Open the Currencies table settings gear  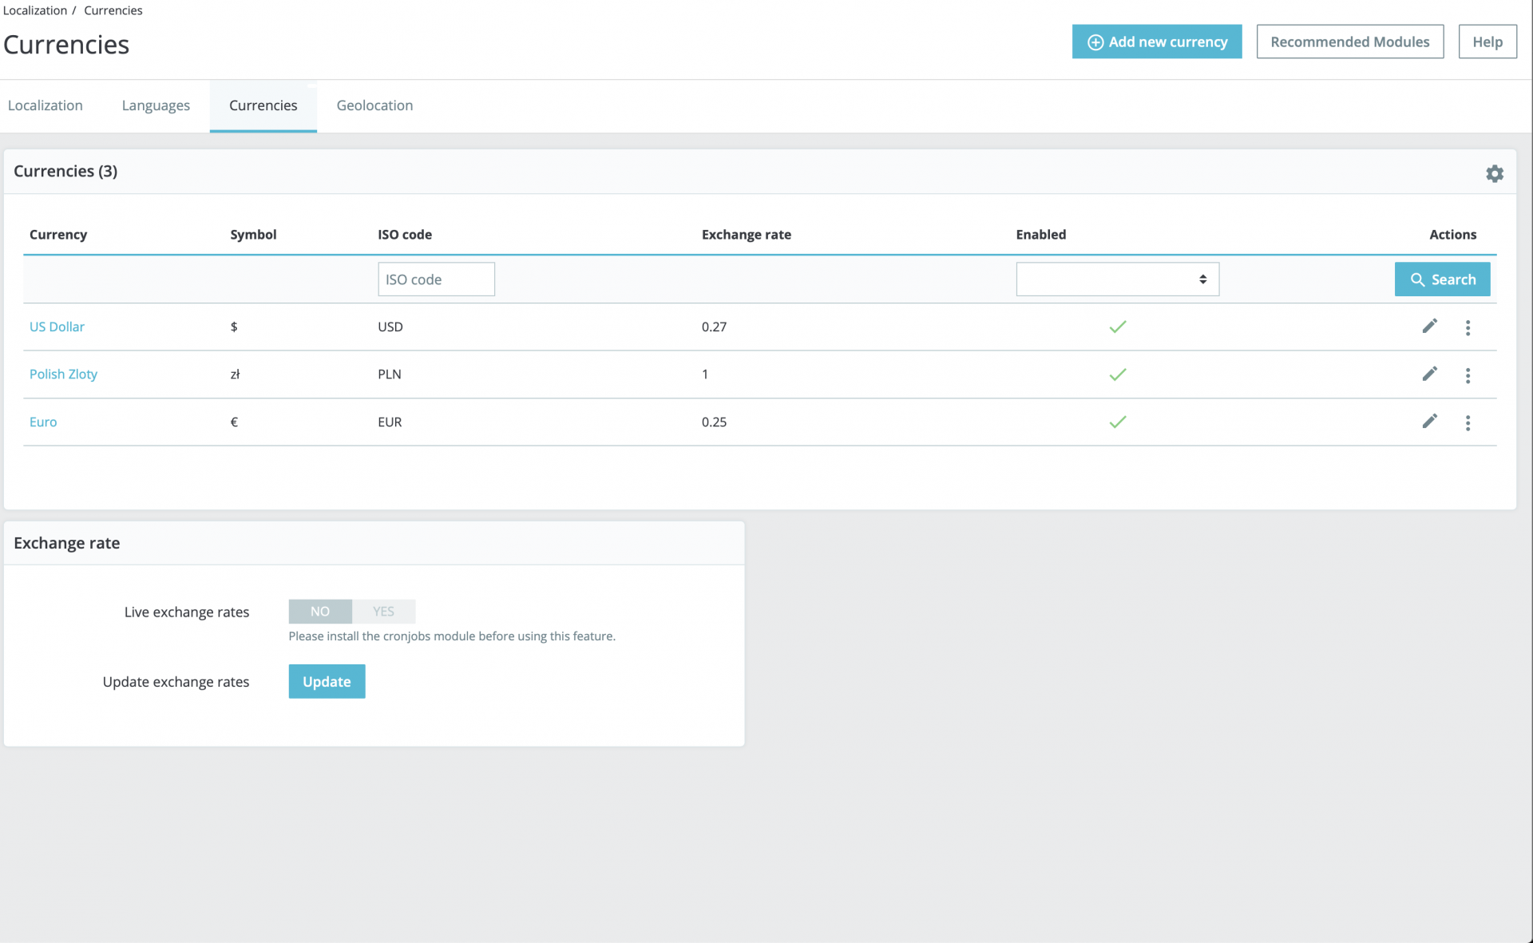tap(1494, 173)
